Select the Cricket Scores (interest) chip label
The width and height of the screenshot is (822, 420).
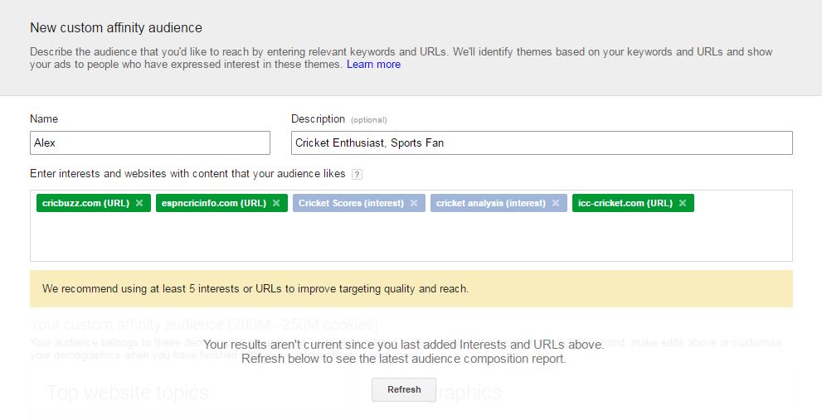351,203
